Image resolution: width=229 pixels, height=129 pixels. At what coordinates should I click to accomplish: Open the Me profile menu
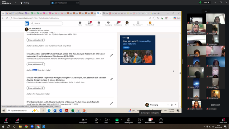pos(127,23)
